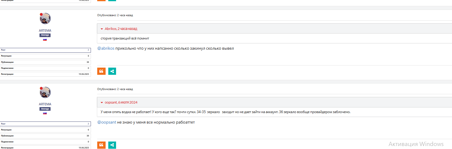Click the Average rank badge in the Abrikos reply post
This screenshot has height=149, width=452.
45,35
